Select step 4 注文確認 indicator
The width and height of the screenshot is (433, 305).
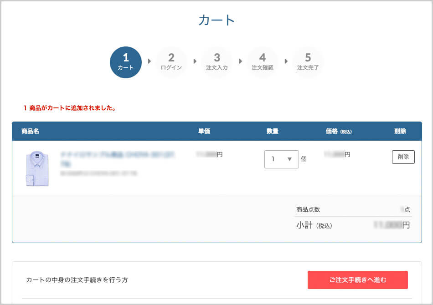263,62
